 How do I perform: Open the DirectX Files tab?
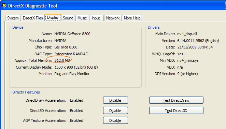33,18
